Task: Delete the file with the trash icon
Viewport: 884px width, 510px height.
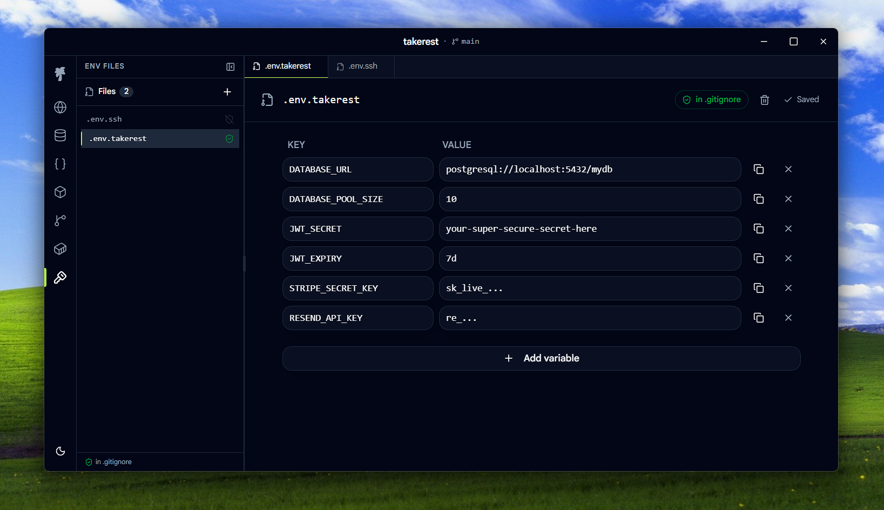Action: pyautogui.click(x=764, y=100)
